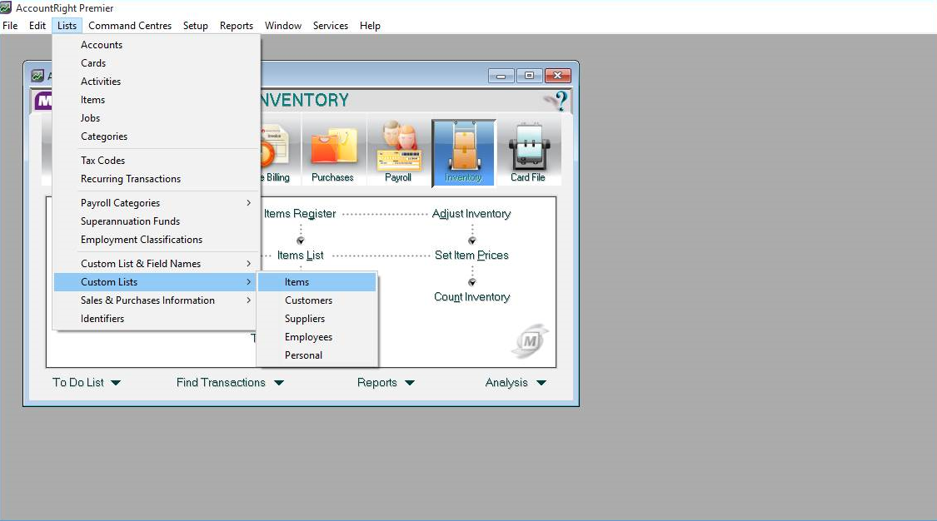Choose Identifiers from the Lists menu
The image size is (937, 521).
point(157,319)
